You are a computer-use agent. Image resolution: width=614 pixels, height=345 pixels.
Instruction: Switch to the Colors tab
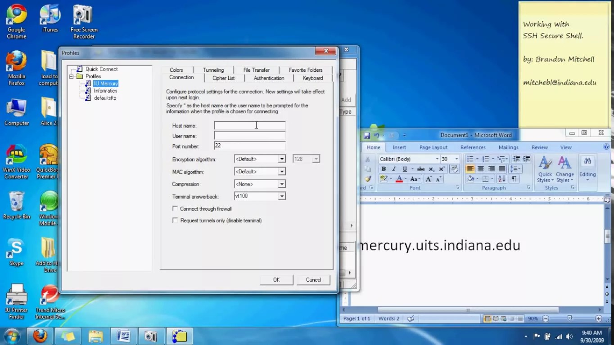click(176, 70)
